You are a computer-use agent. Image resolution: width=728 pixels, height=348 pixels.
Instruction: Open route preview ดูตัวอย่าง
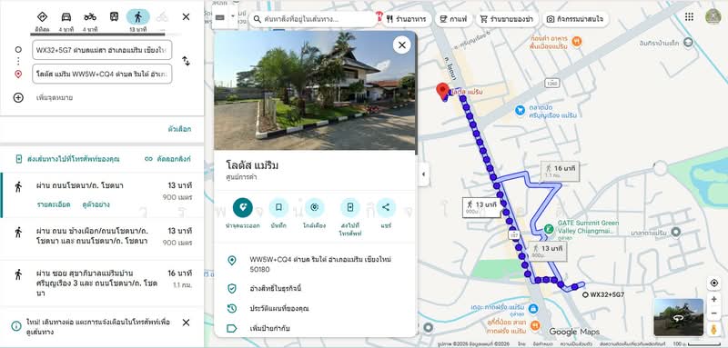coord(96,204)
